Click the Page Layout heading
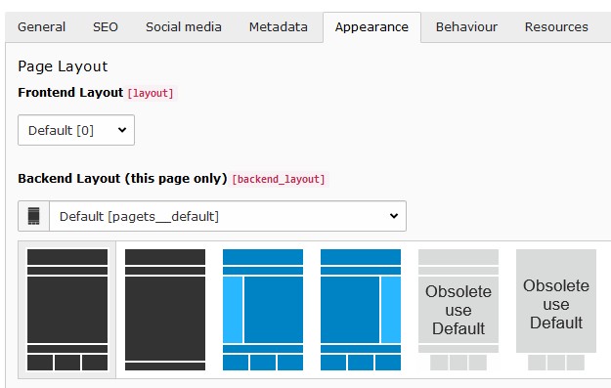 pos(63,66)
